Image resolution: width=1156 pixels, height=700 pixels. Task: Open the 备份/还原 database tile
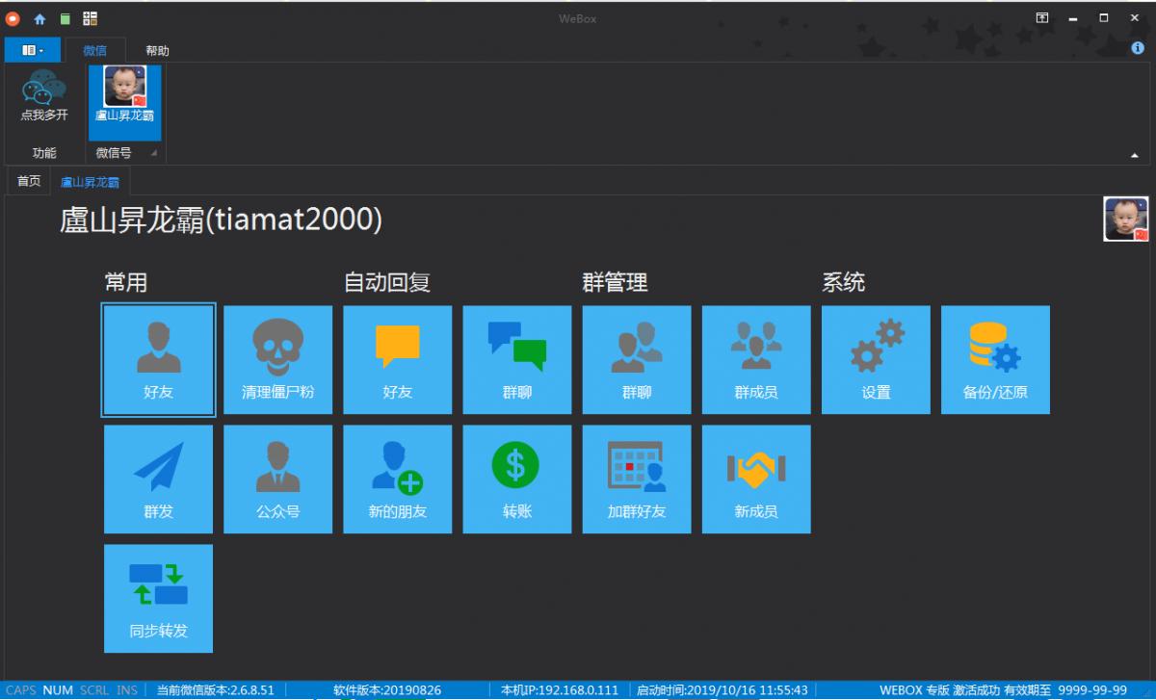pos(995,360)
